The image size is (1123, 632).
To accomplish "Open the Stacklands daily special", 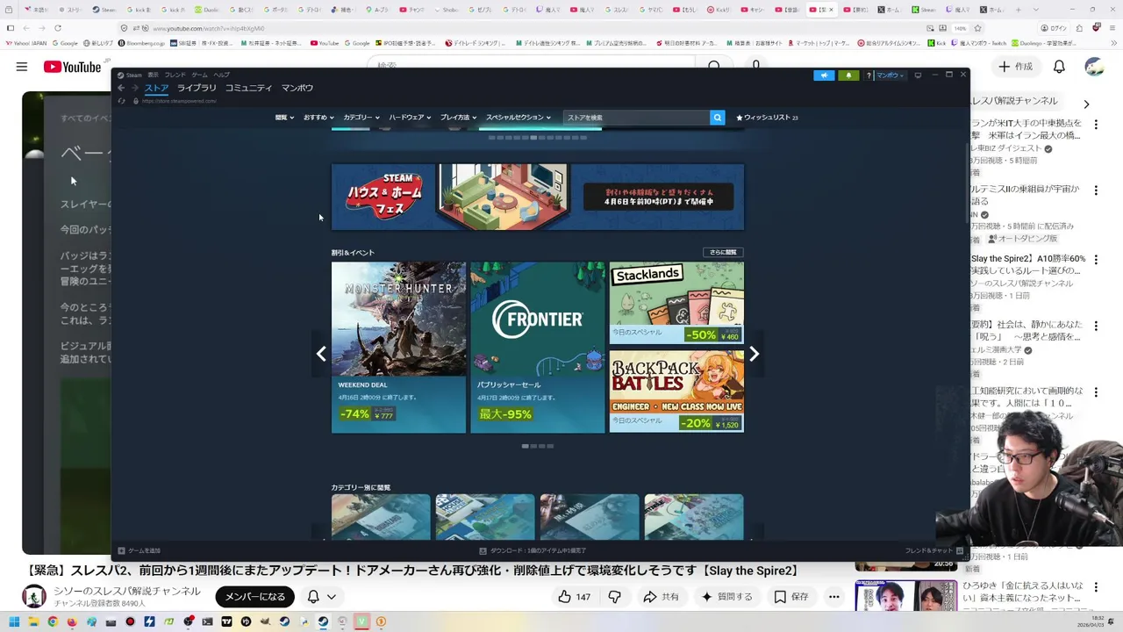I will coord(676,303).
